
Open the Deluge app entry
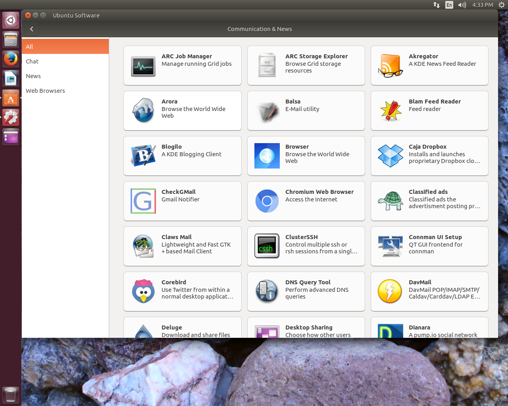pyautogui.click(x=183, y=327)
